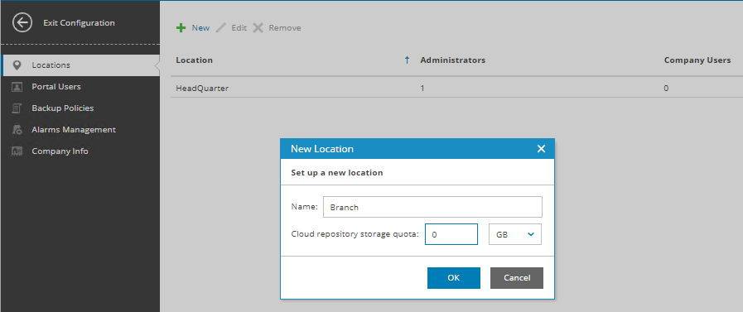Toggle the Location column sort arrow
Screen dimensions: 743x312
point(407,60)
